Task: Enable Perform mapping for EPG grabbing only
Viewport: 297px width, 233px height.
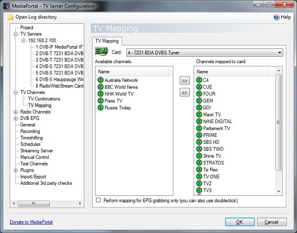Action: [x=98, y=200]
